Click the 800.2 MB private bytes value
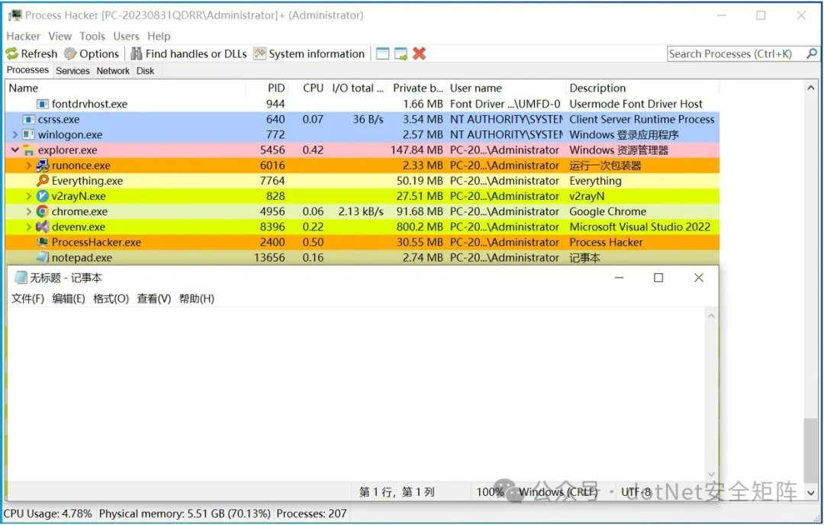The image size is (824, 525). (x=420, y=227)
